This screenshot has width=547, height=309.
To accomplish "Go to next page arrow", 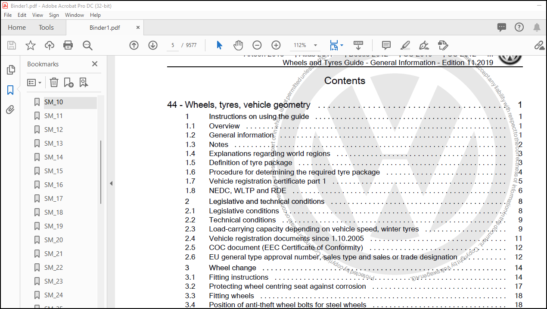I will (153, 45).
